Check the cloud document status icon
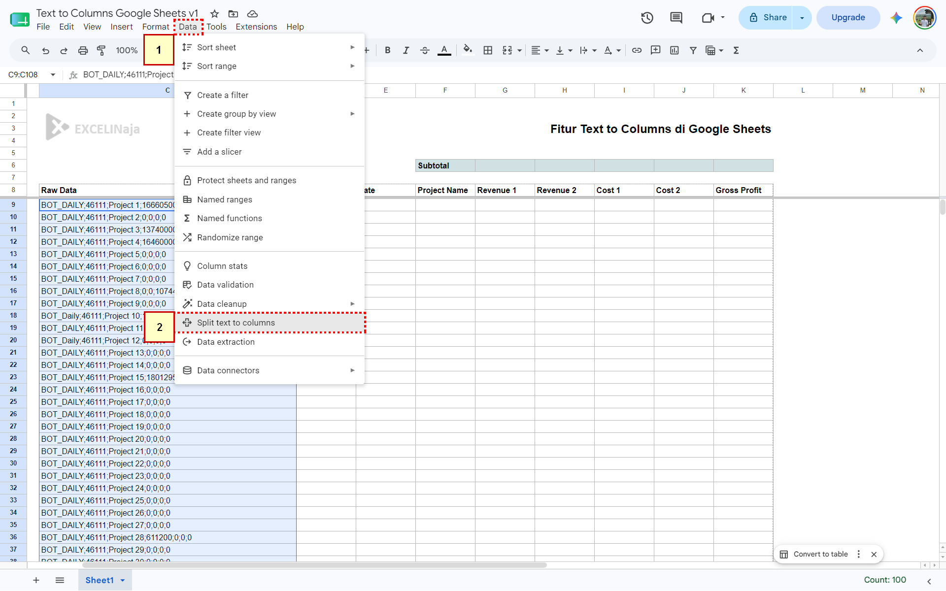This screenshot has width=946, height=591. point(252,14)
